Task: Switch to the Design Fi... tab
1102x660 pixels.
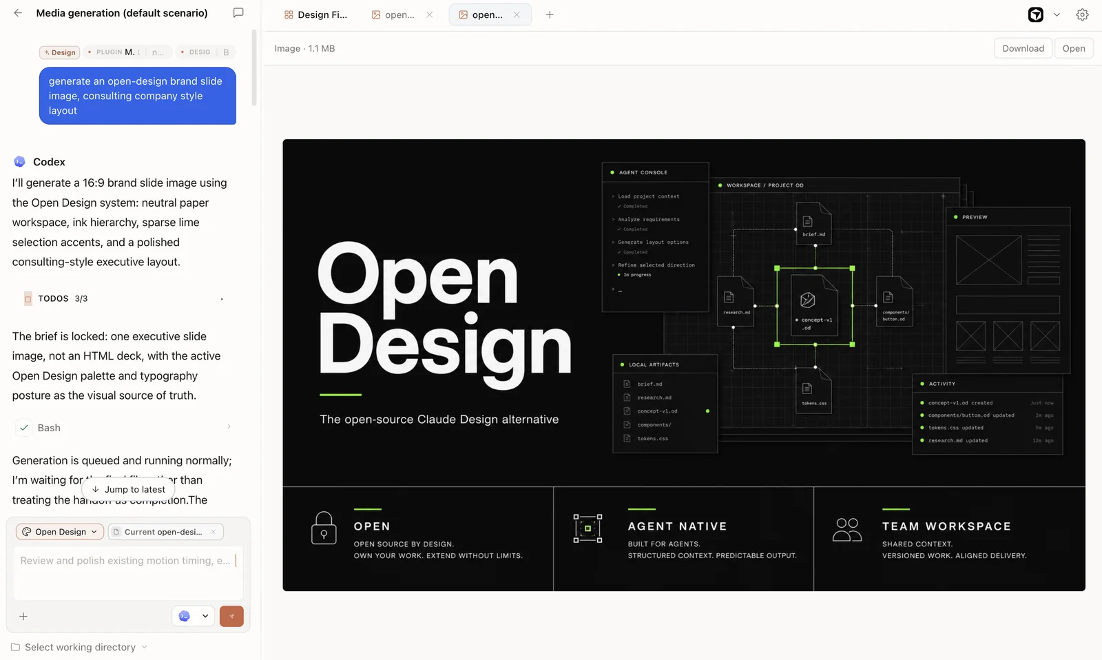Action: point(316,14)
